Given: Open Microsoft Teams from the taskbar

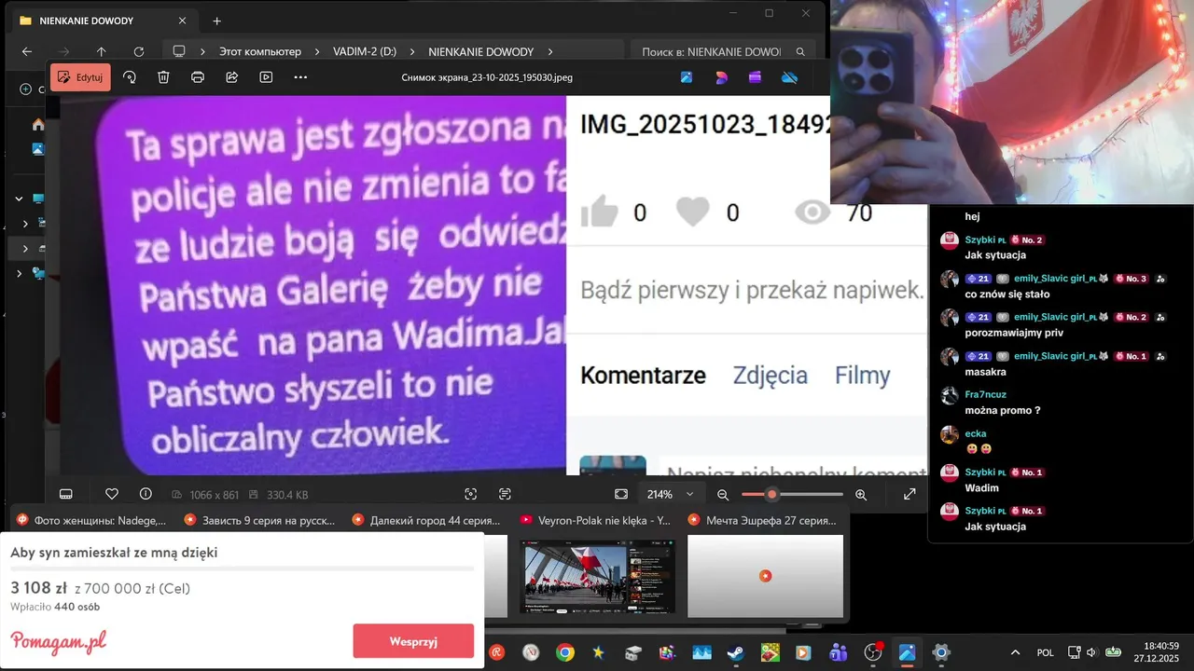Looking at the screenshot, I should pyautogui.click(x=839, y=652).
